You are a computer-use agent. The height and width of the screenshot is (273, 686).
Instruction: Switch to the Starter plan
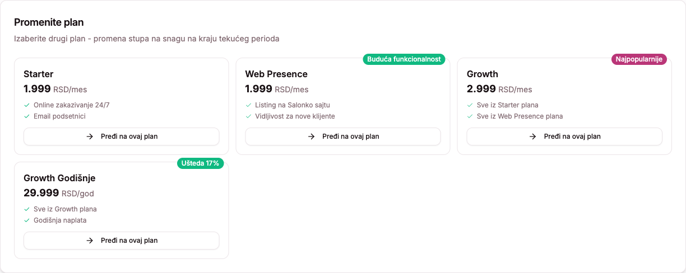(x=121, y=136)
